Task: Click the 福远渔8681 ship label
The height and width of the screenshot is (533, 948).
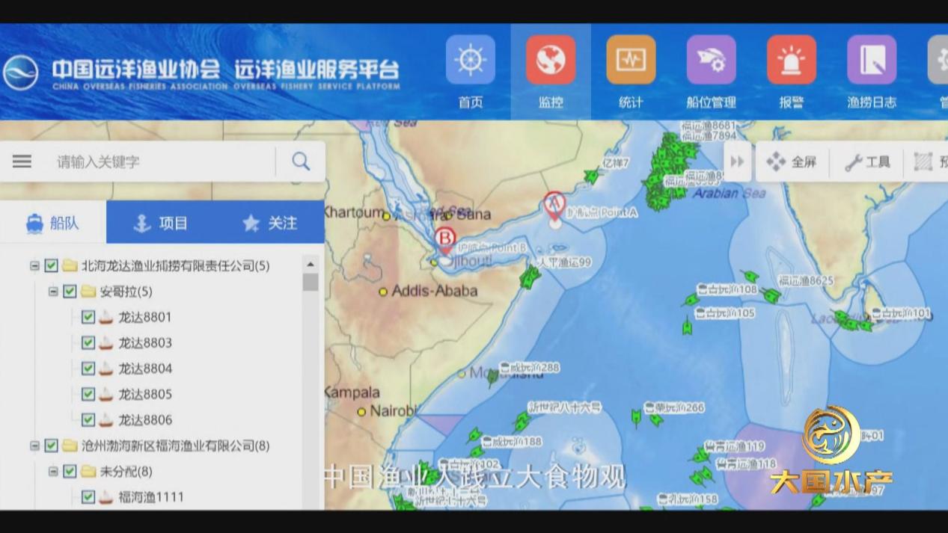Action: [709, 126]
